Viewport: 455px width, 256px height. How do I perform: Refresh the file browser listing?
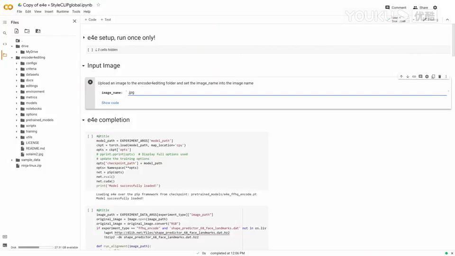pyautogui.click(x=27, y=31)
